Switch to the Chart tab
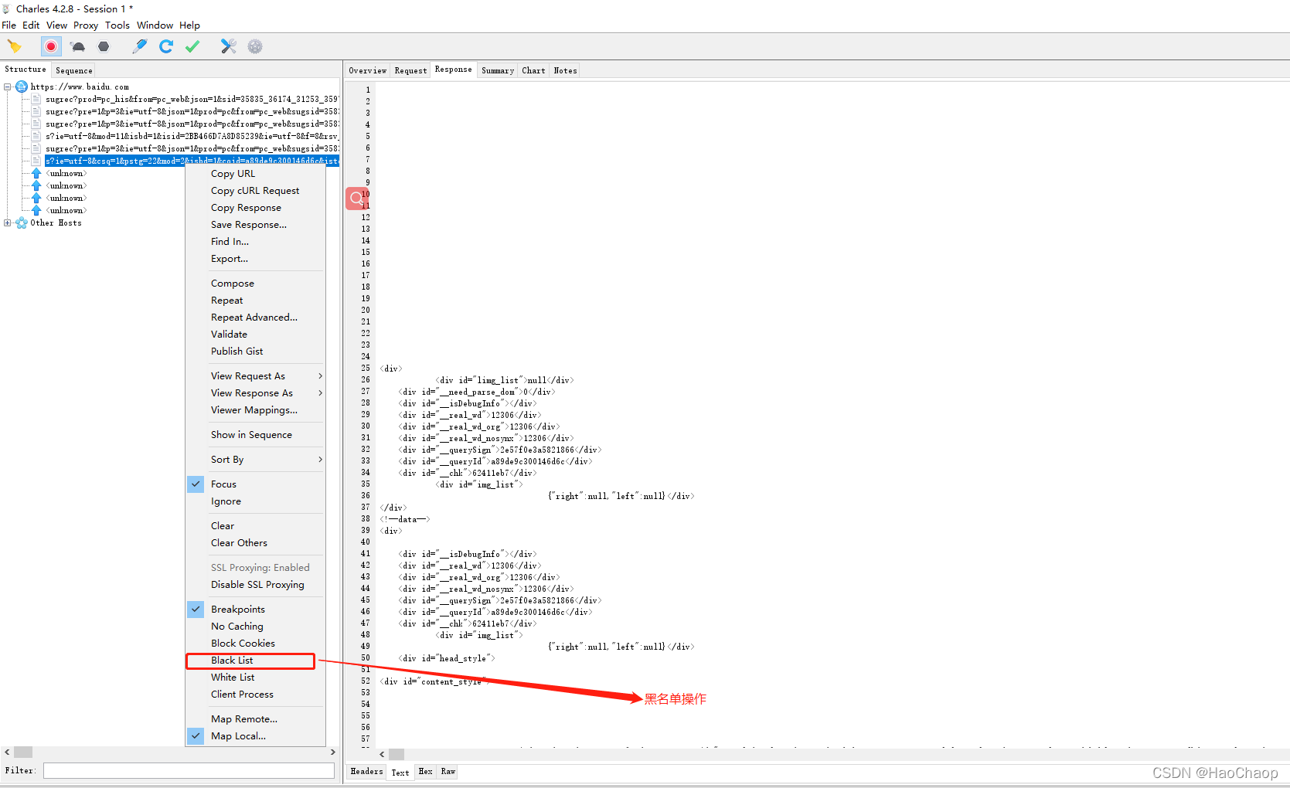 click(533, 70)
